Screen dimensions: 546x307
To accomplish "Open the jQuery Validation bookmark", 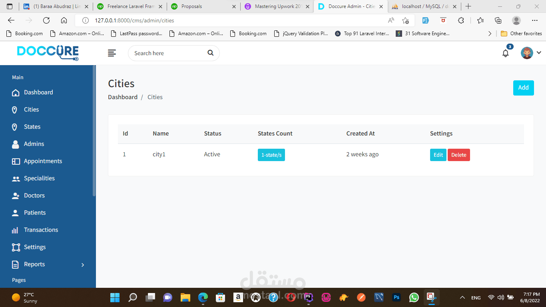I will (x=301, y=34).
